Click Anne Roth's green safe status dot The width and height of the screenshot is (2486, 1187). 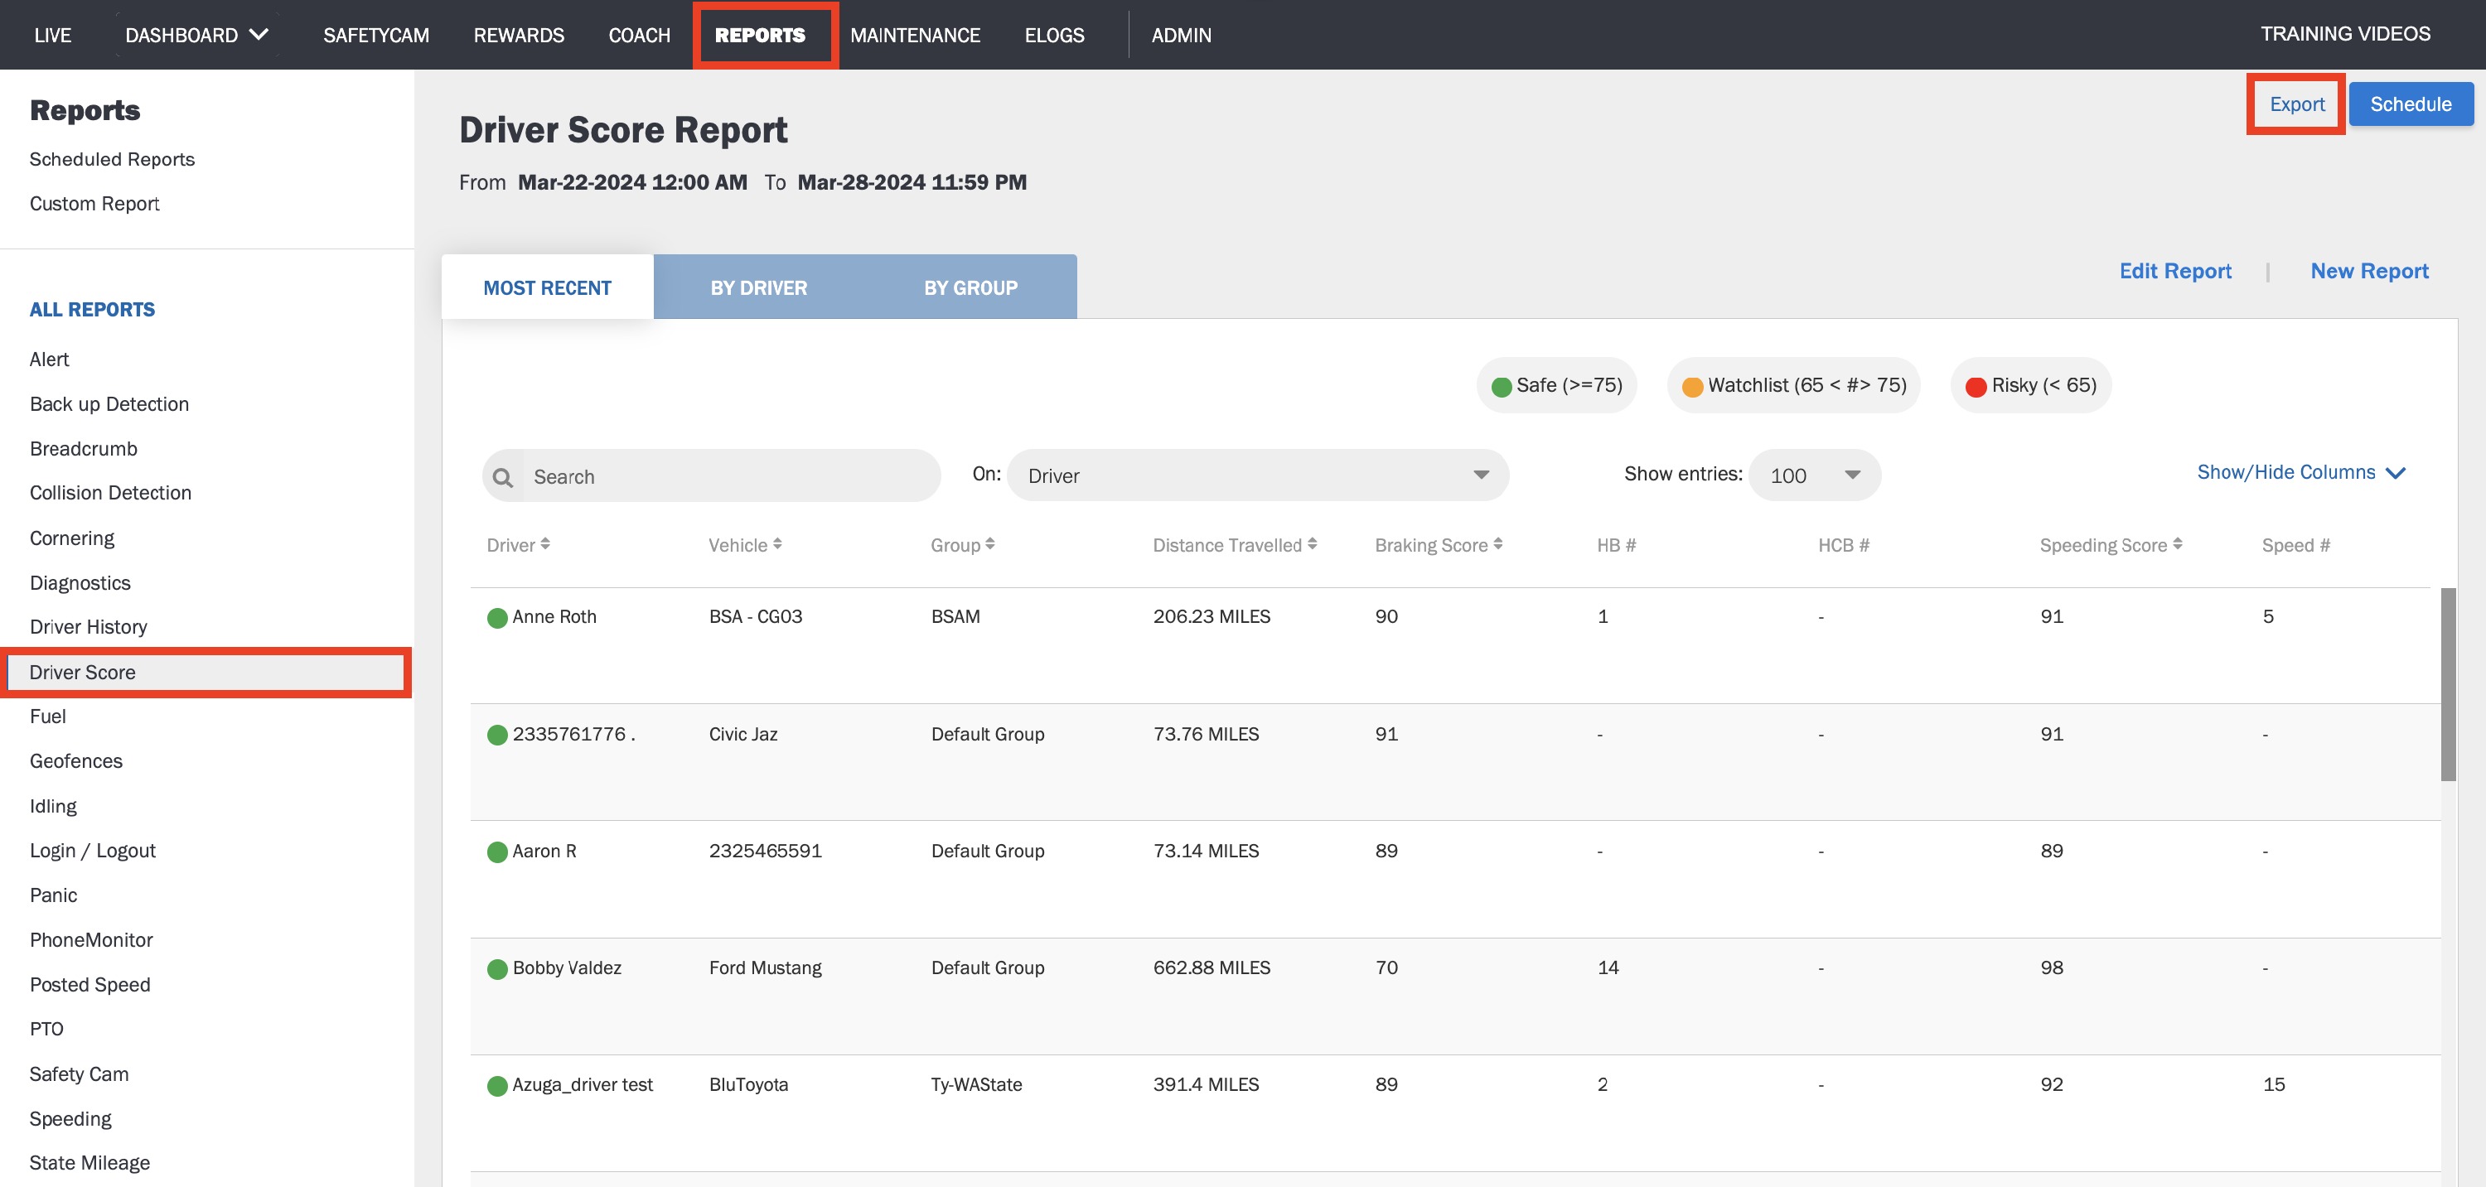tap(497, 618)
